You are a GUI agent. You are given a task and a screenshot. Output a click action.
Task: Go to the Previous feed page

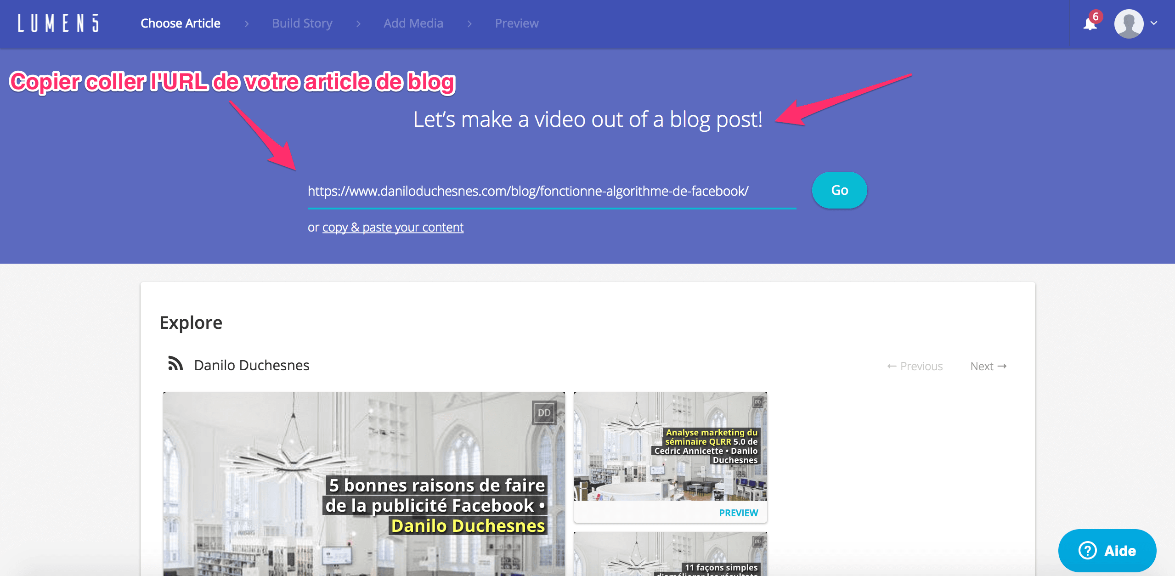click(x=915, y=366)
